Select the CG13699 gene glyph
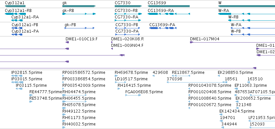Screen dimensions: 275x129 click(169, 6)
